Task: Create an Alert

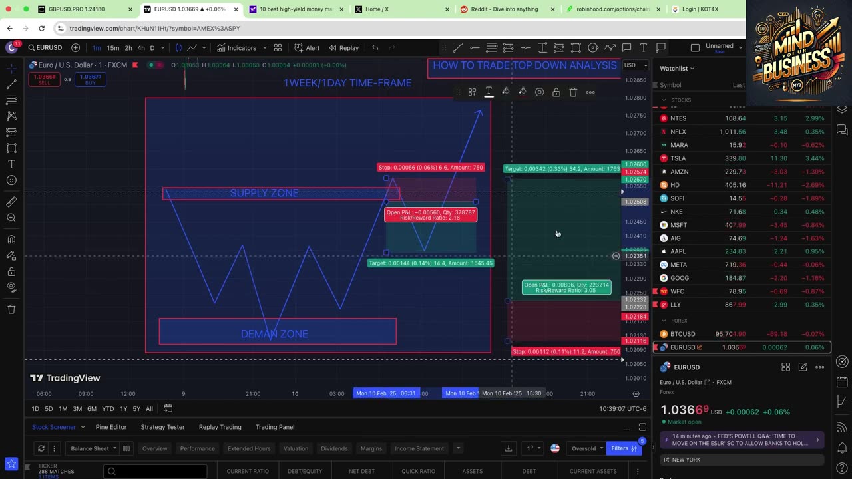Action: 307,48
